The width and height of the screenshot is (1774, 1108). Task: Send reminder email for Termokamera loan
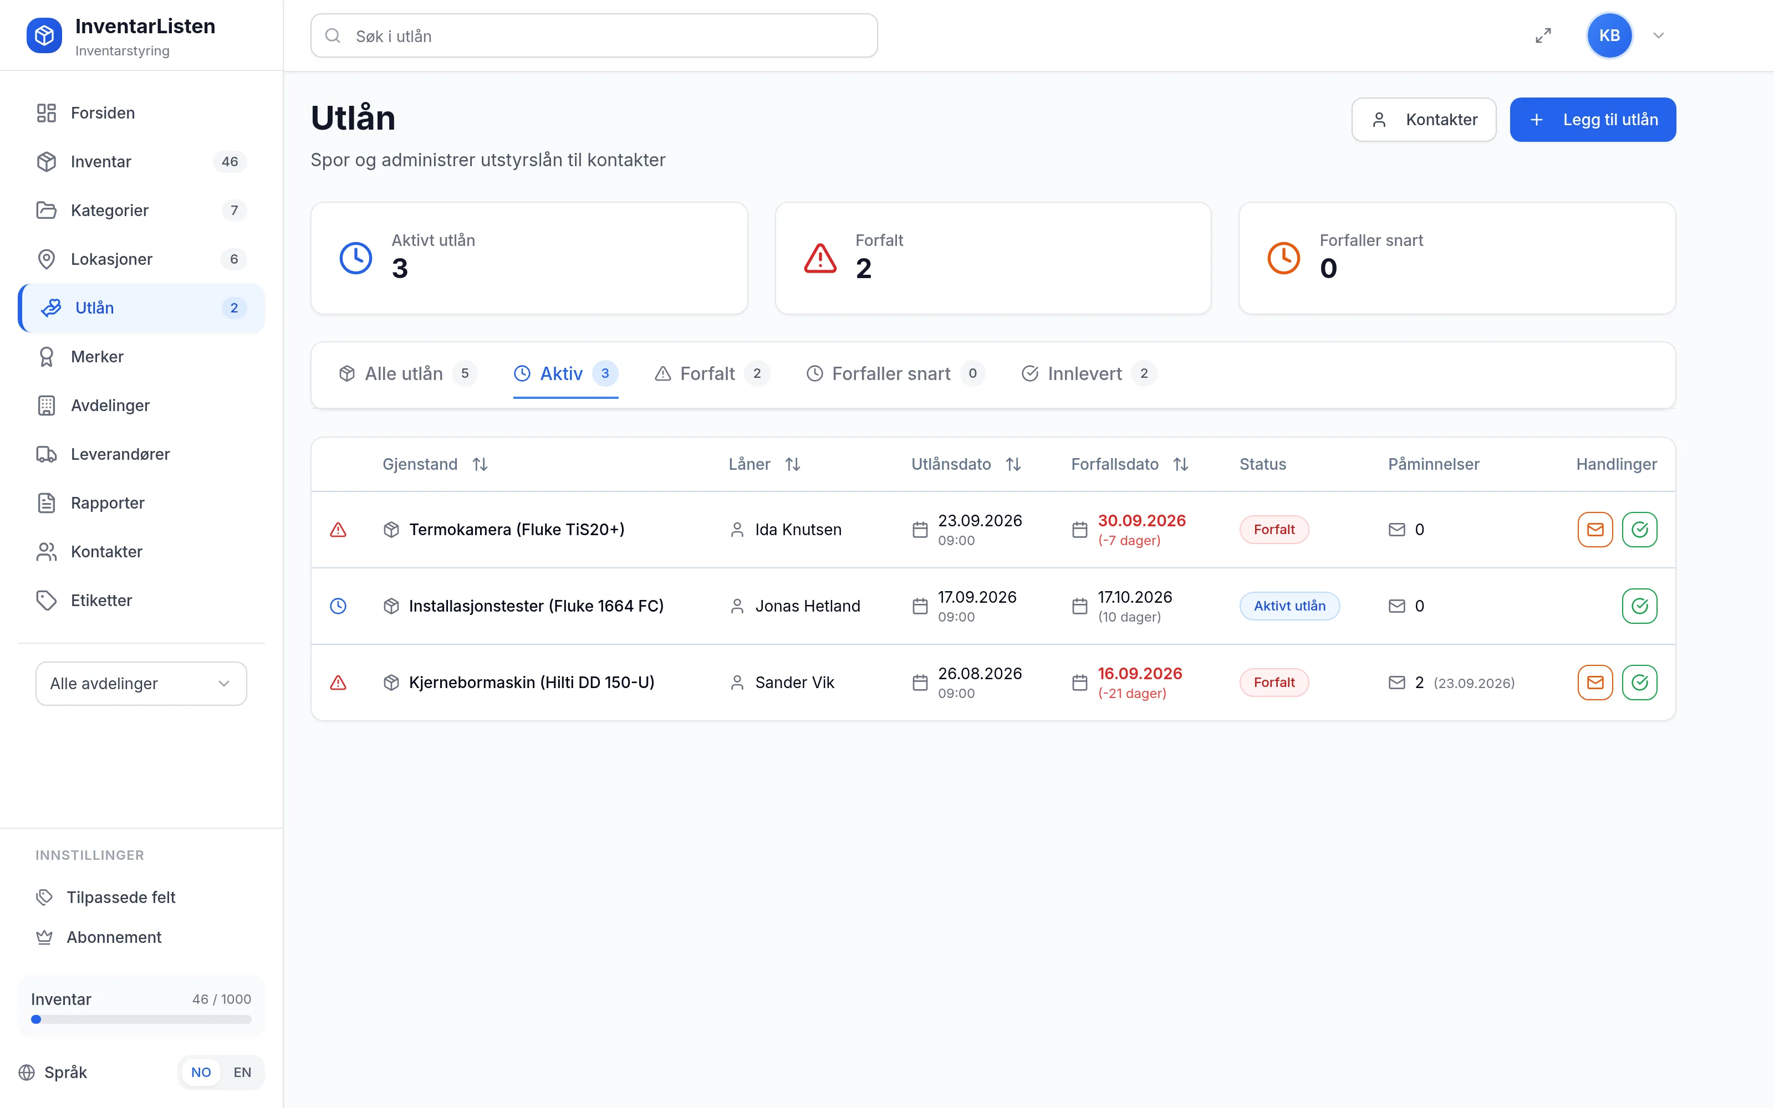(1595, 529)
